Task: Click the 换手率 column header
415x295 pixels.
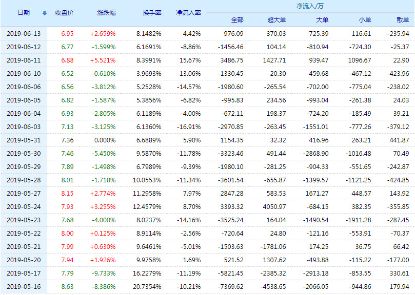Action: [x=152, y=13]
